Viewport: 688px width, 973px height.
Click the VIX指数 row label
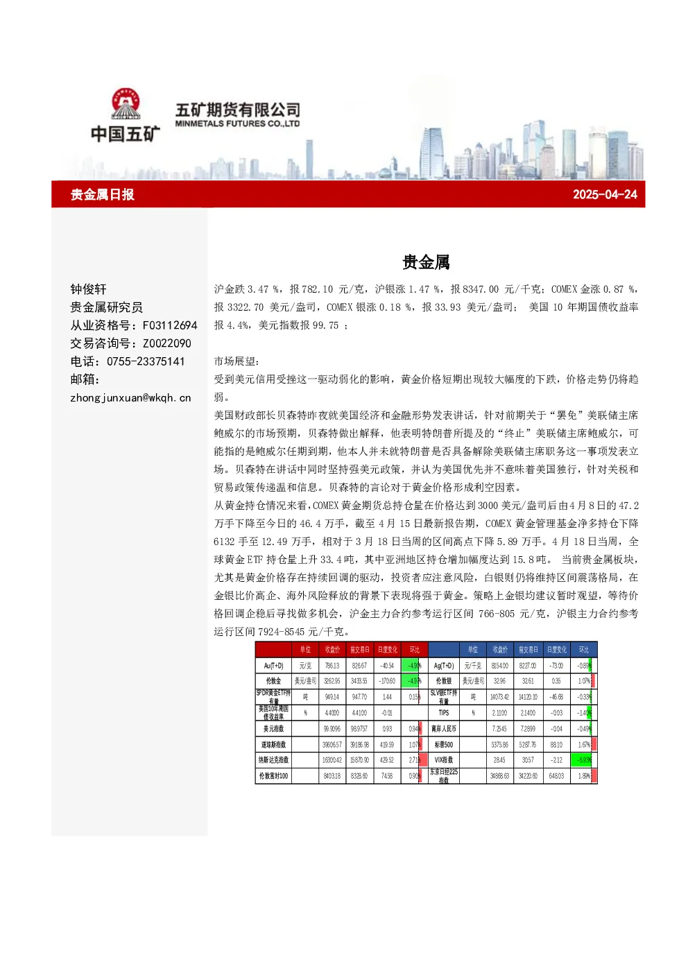[x=444, y=761]
